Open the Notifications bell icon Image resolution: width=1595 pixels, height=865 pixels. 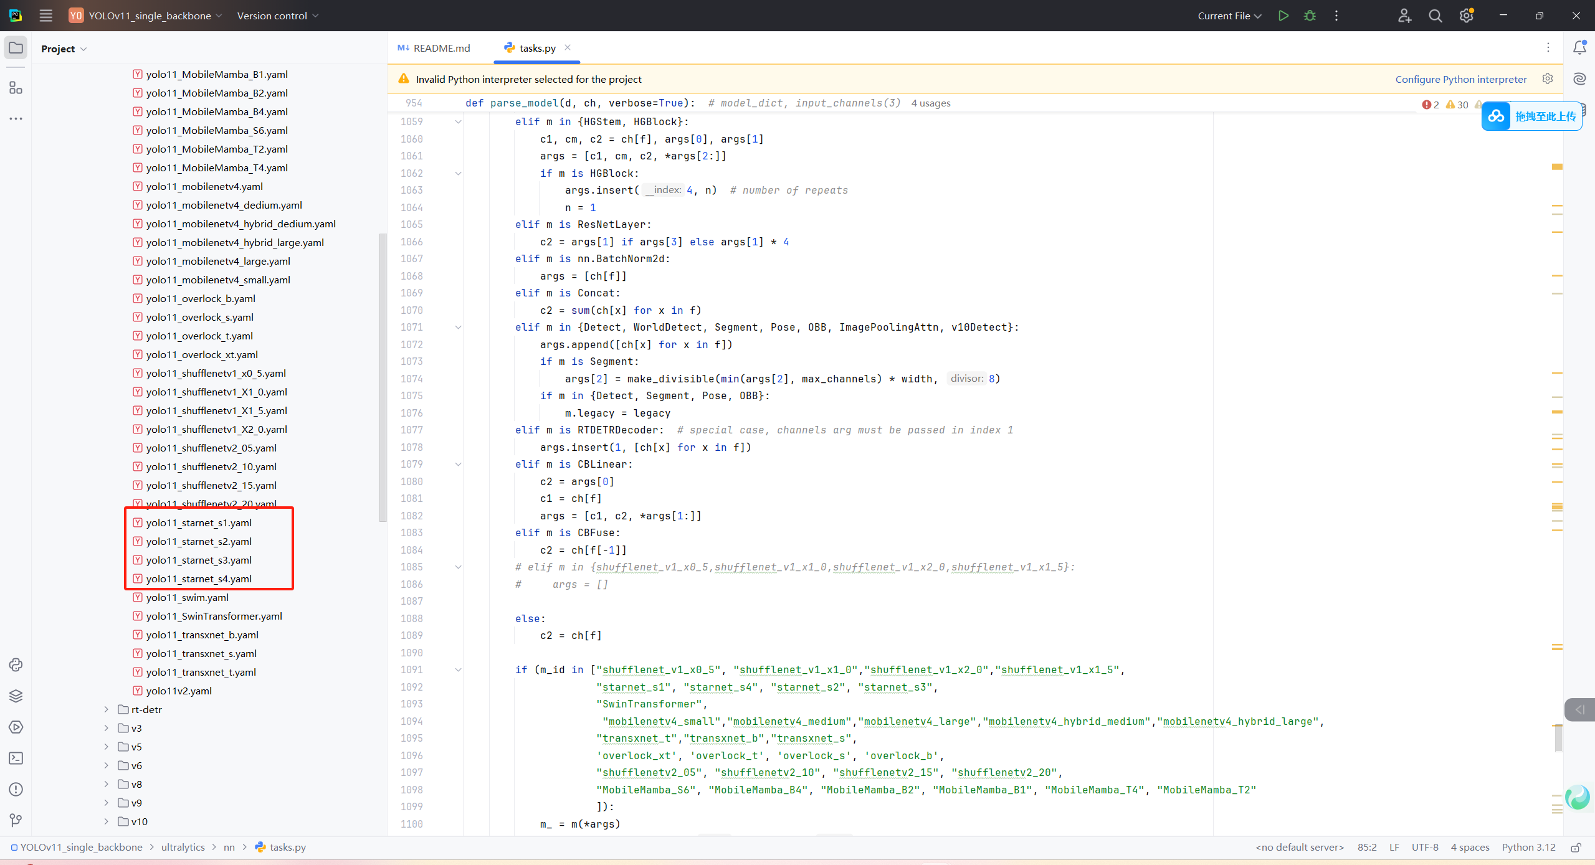point(1579,48)
